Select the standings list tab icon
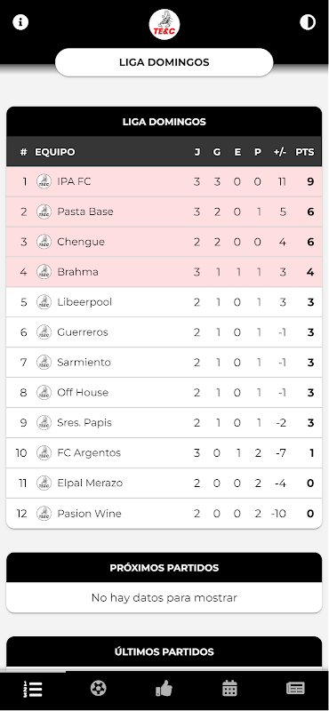This screenshot has height=711, width=329. click(x=33, y=690)
